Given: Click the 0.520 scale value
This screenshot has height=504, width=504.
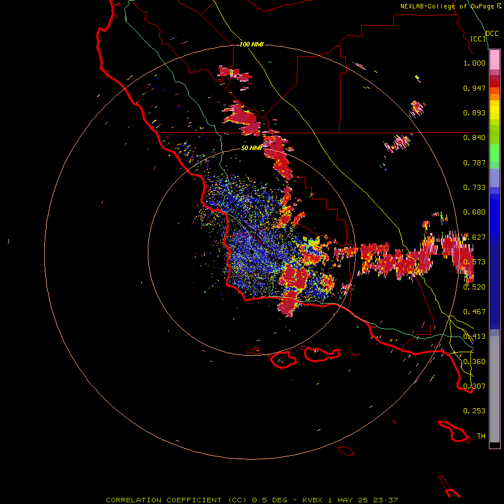Looking at the screenshot, I should coord(474,287).
